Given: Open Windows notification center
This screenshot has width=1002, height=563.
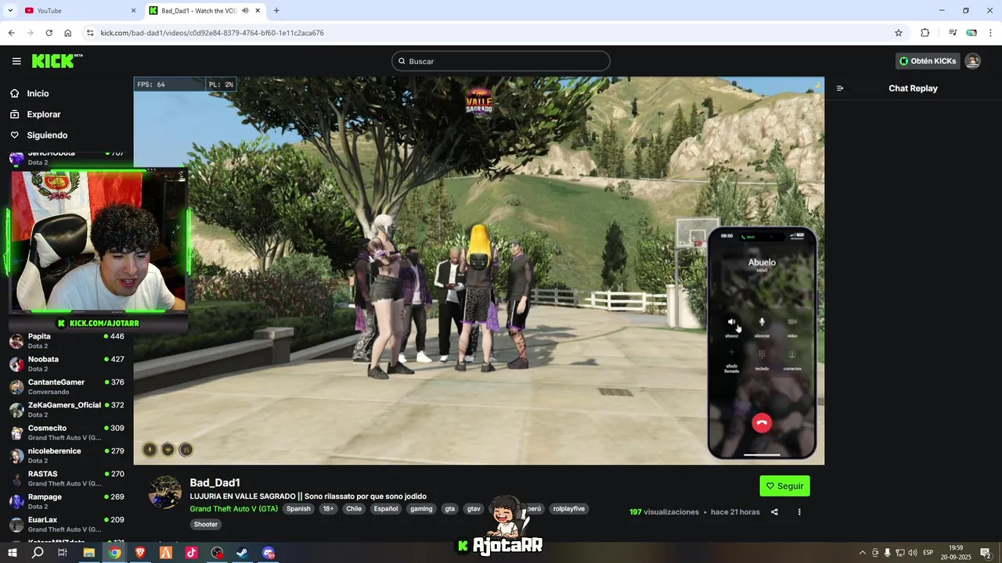Looking at the screenshot, I should (x=986, y=553).
